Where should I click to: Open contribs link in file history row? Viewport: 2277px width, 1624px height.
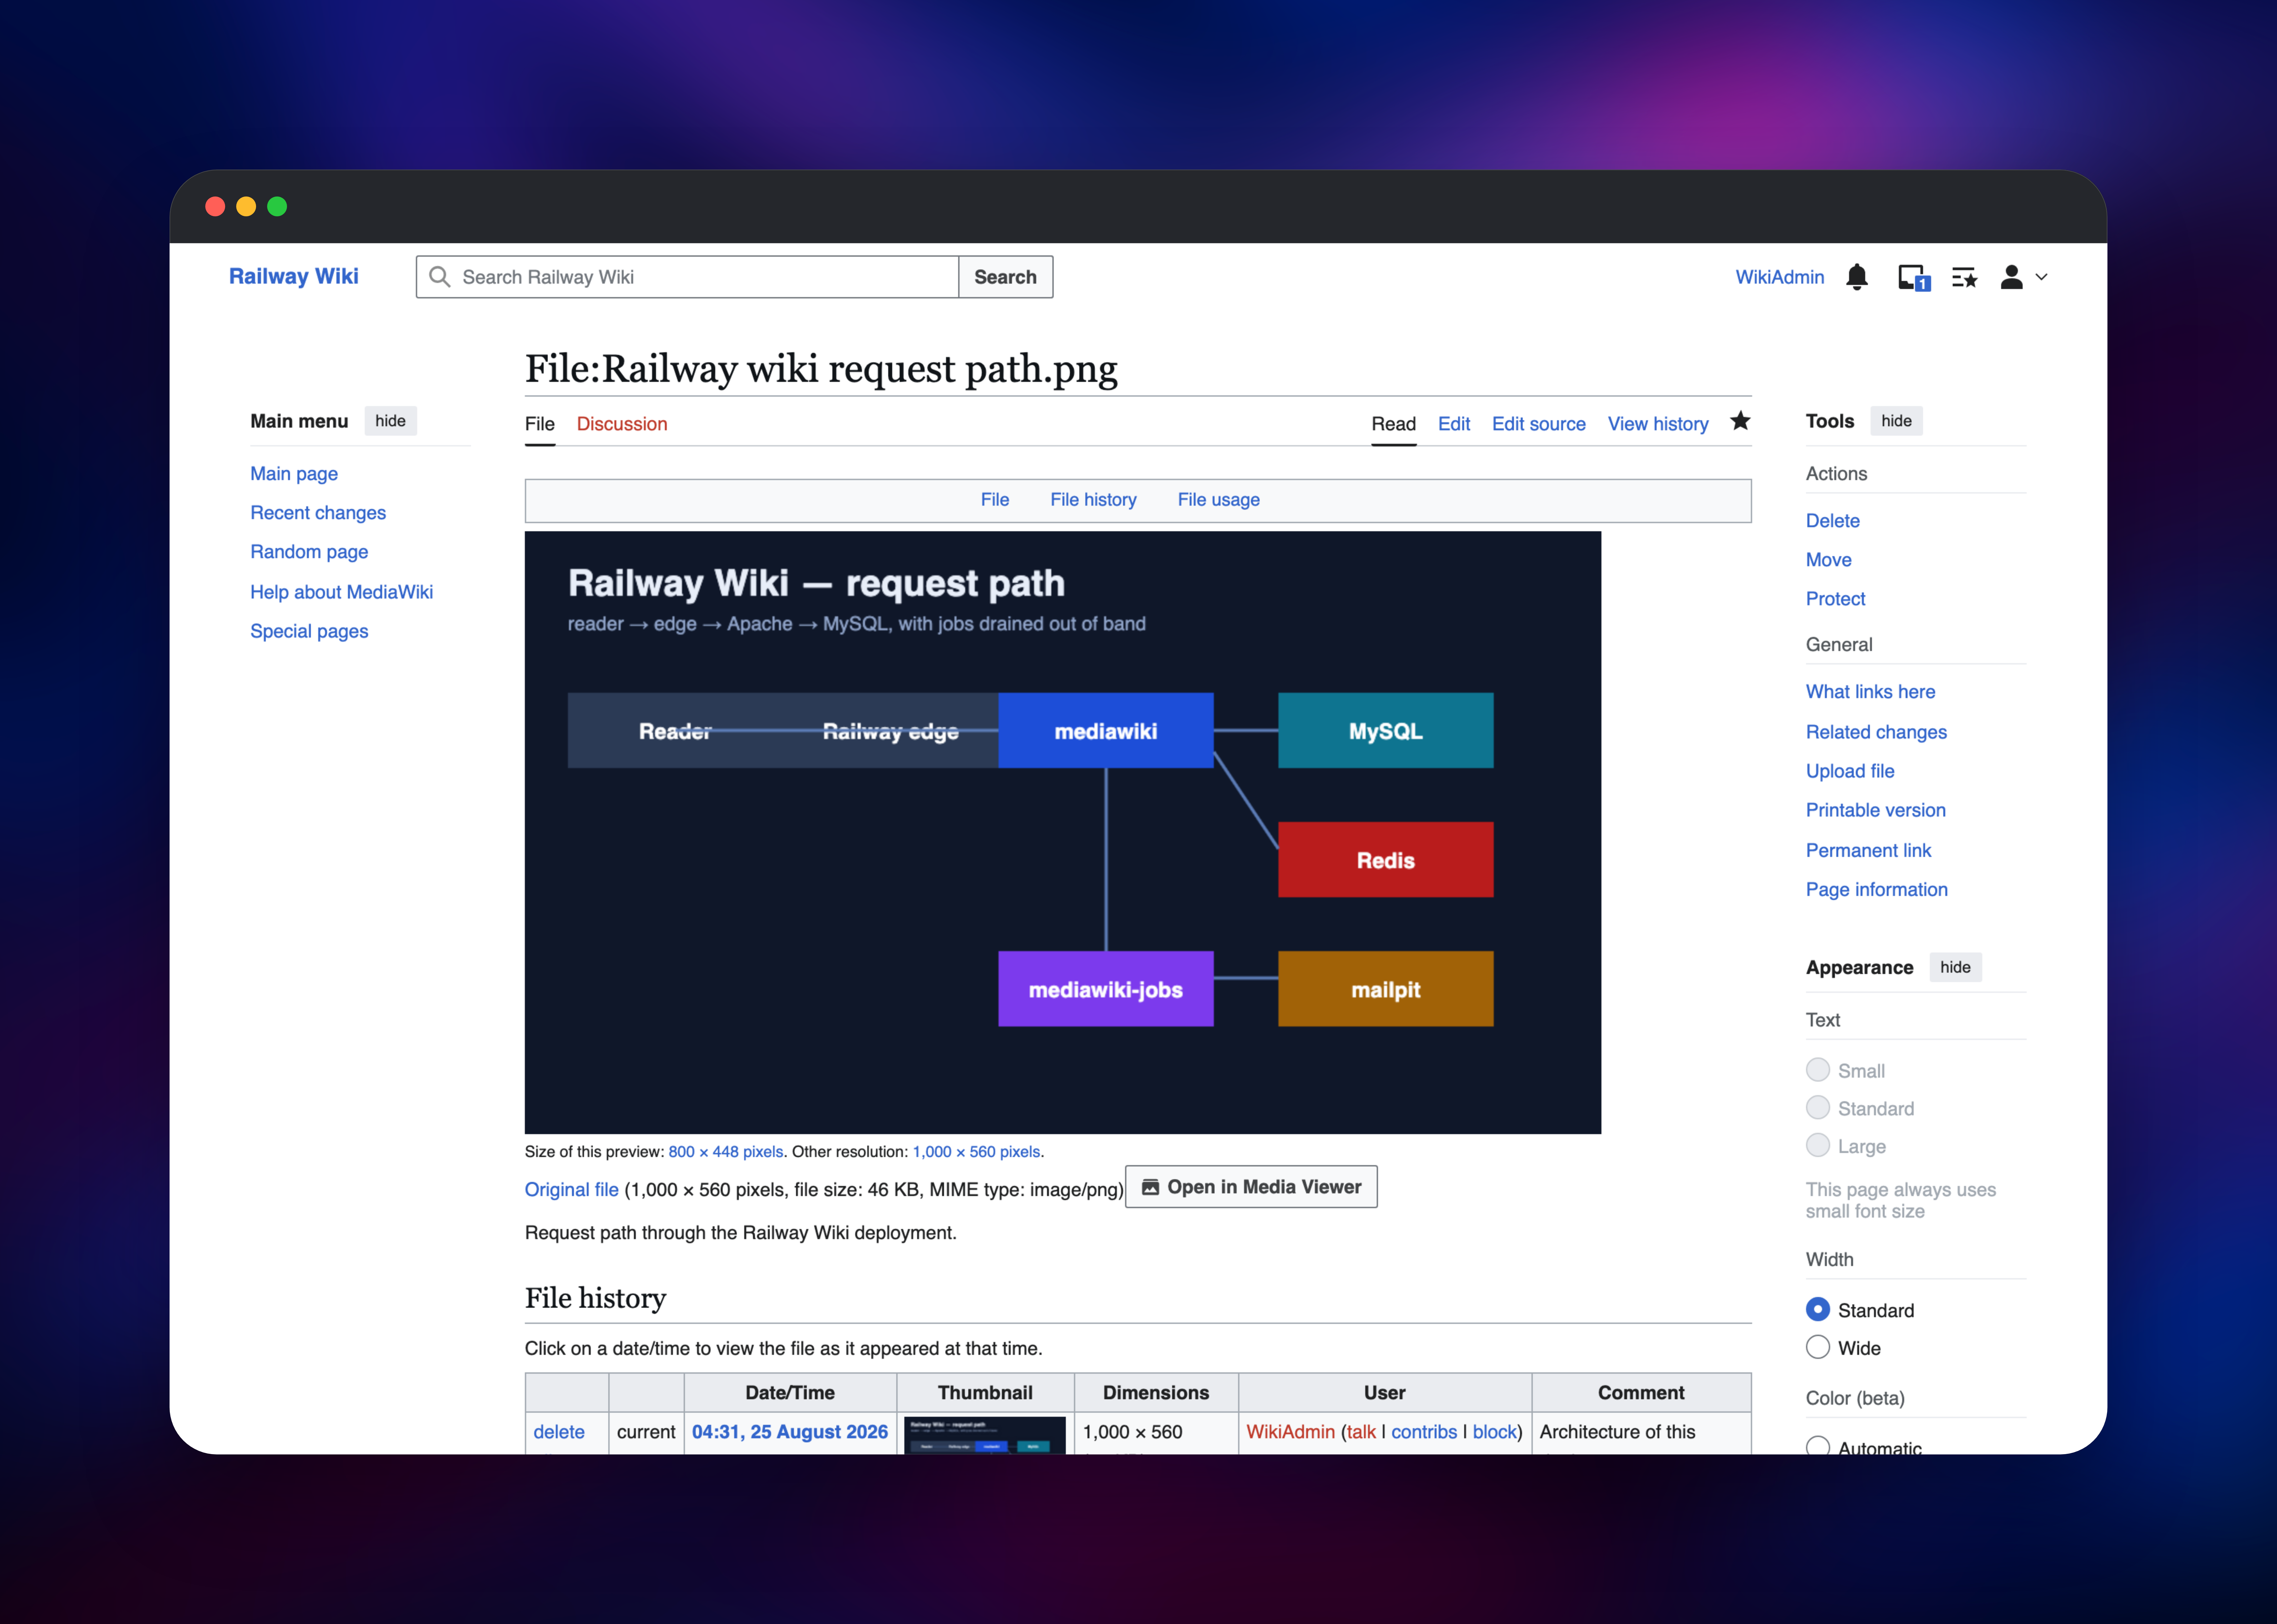(x=1424, y=1432)
